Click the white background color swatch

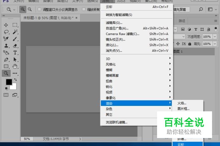[x=14, y=87]
